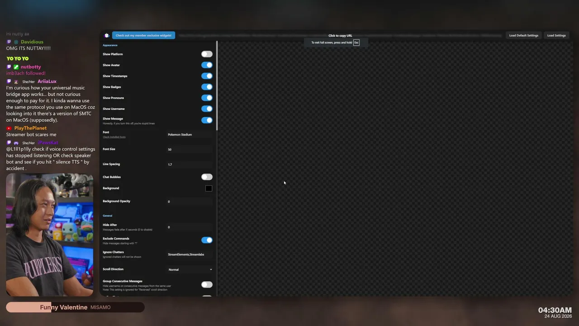579x326 pixels.
Task: Click the webcam feed of the streamer
Action: click(x=50, y=235)
